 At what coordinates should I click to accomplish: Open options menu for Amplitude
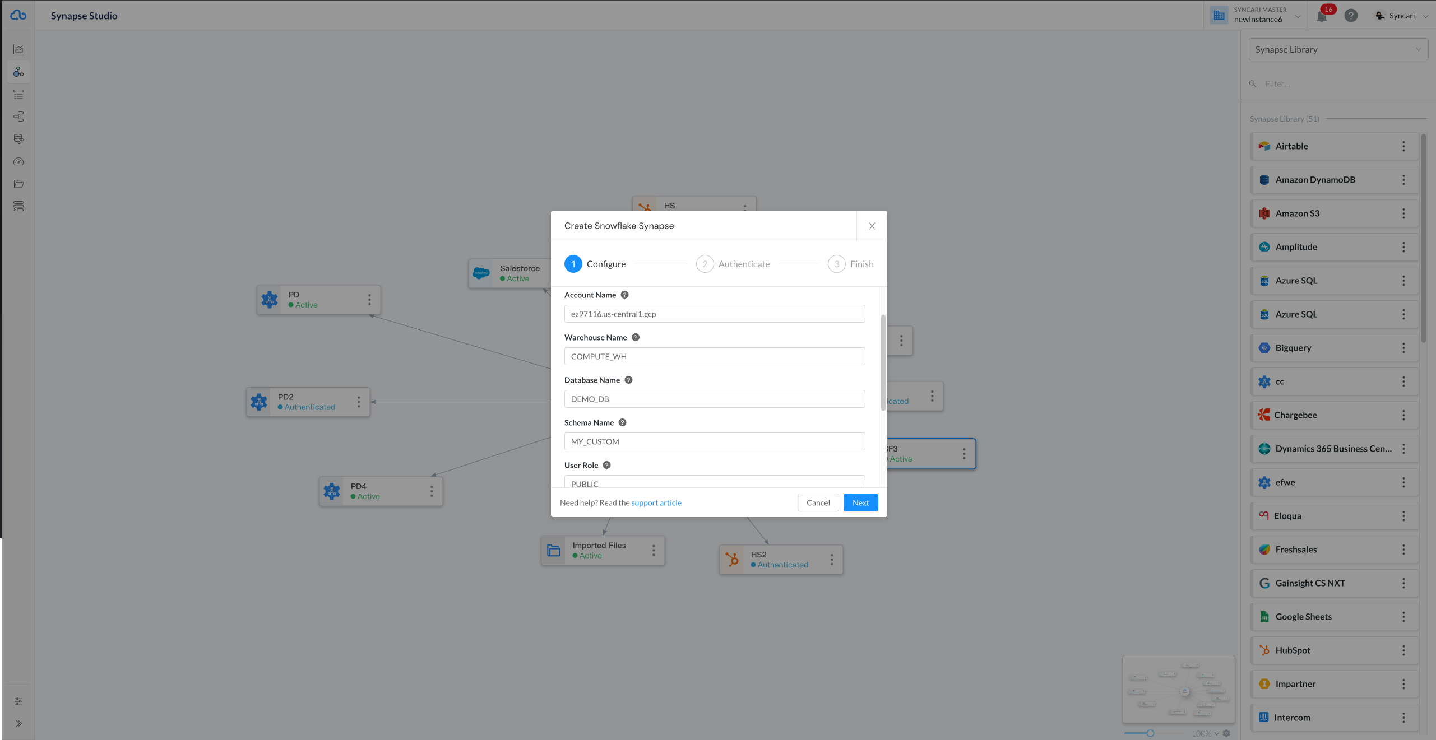1403,247
